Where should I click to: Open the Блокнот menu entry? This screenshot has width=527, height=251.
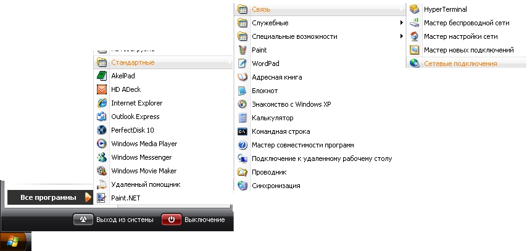click(320, 91)
